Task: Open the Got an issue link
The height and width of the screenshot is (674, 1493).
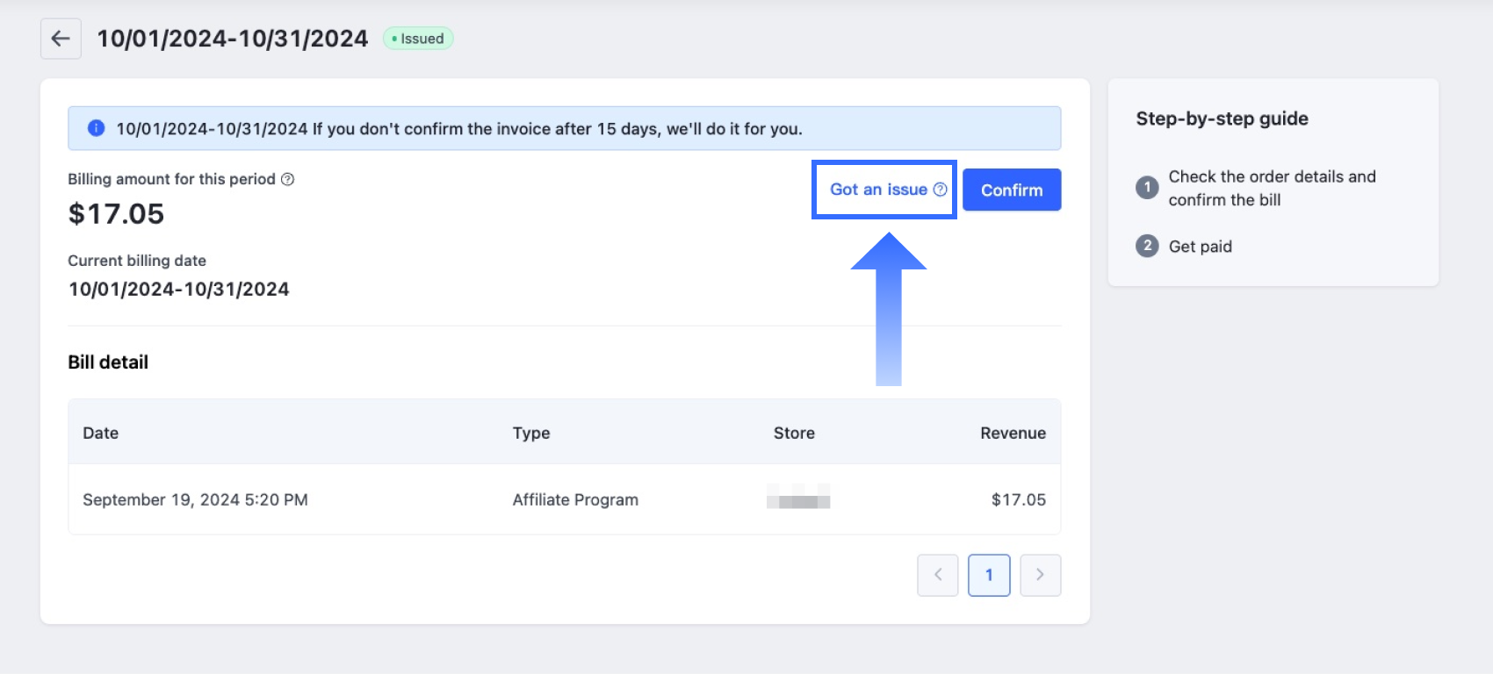Action: coord(877,190)
